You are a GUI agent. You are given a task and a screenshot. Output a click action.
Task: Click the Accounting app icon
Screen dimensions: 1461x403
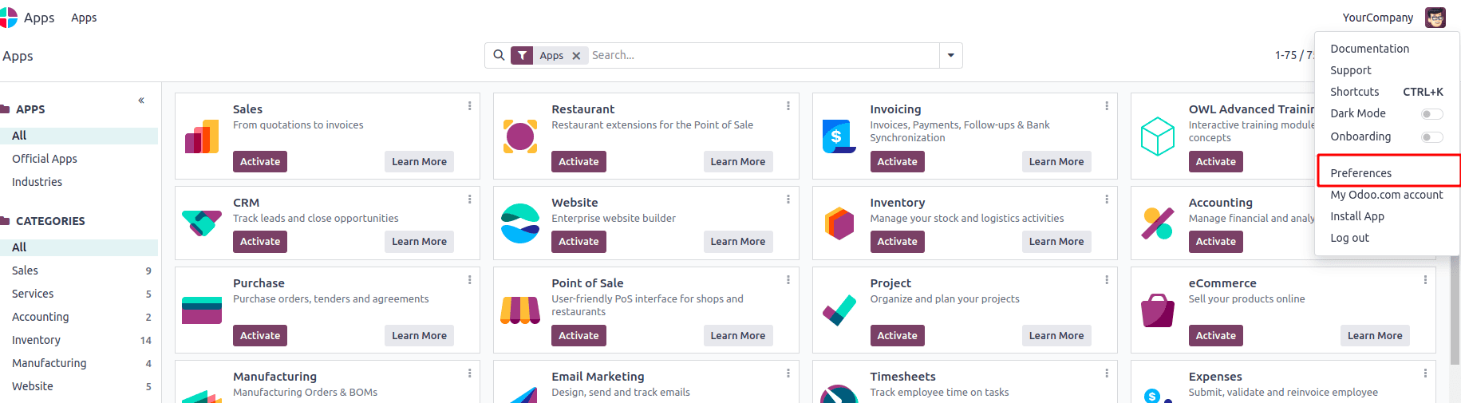pyautogui.click(x=1158, y=223)
